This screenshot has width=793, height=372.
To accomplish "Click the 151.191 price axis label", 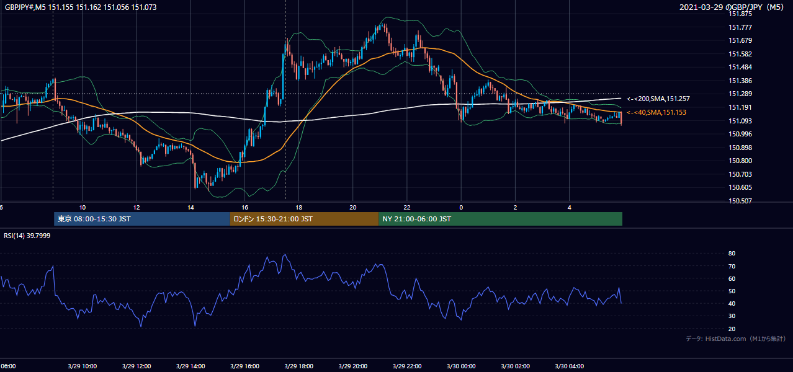I will click(x=740, y=107).
